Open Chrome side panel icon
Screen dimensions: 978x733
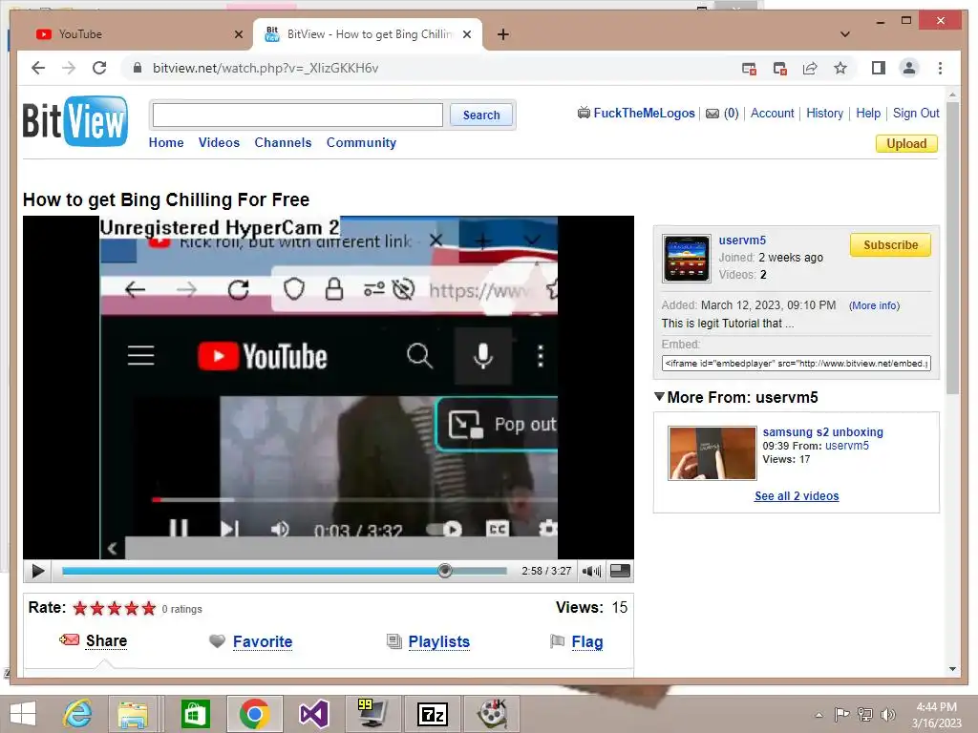[x=879, y=68]
